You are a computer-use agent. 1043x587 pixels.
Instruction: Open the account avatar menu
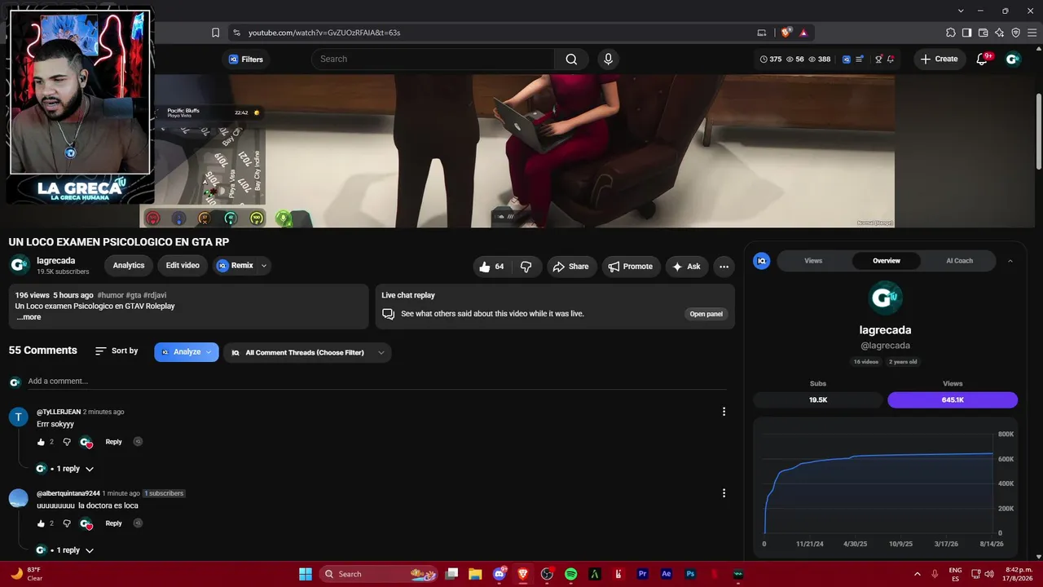tap(1013, 60)
